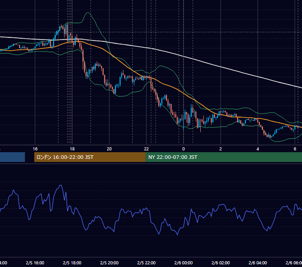Click the hour label "6" on upper axis
302x267 pixels.
point(295,149)
